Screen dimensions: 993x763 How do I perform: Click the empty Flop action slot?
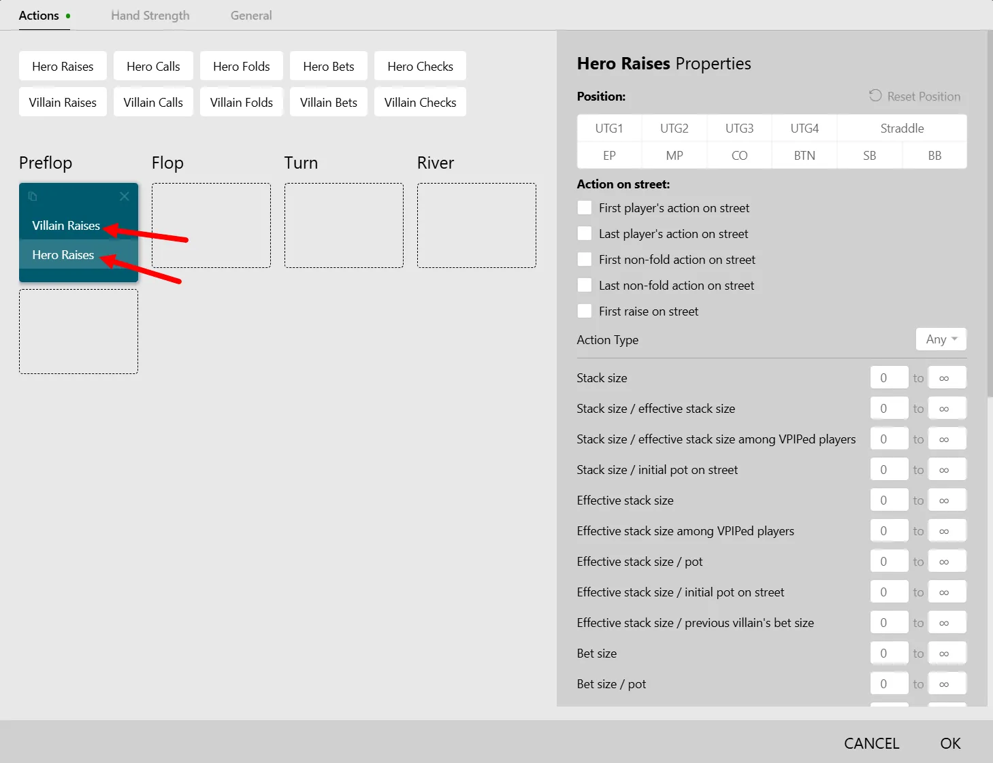pyautogui.click(x=211, y=225)
